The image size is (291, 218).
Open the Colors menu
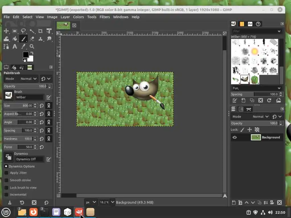tap(78, 17)
